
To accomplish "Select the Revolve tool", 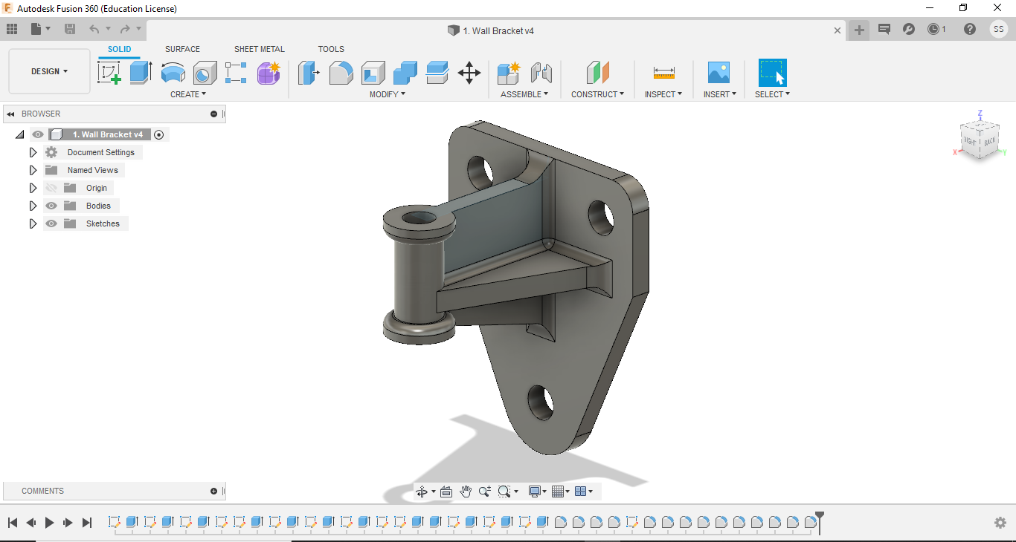I will [173, 73].
